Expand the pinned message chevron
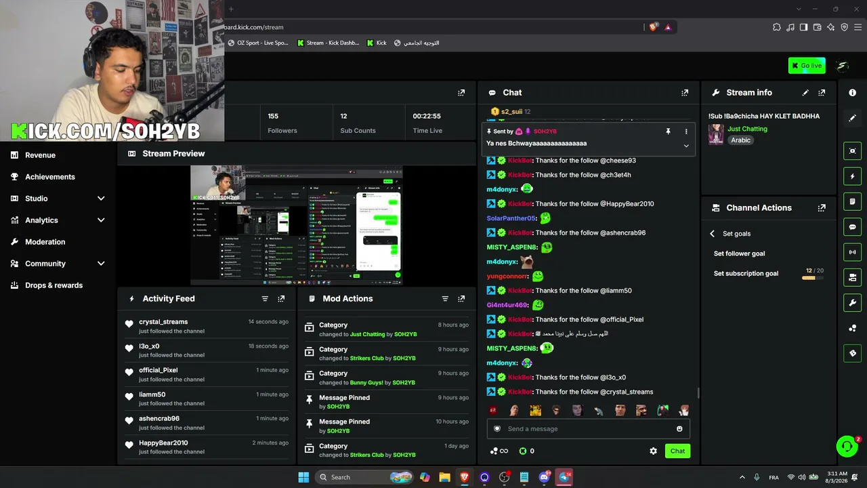Viewport: 867px width, 488px height. click(686, 146)
